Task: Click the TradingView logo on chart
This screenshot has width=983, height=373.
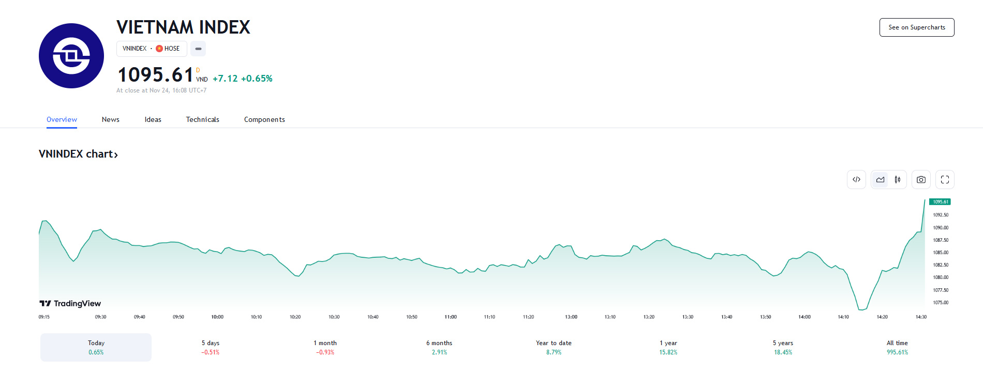Action: pyautogui.click(x=70, y=303)
